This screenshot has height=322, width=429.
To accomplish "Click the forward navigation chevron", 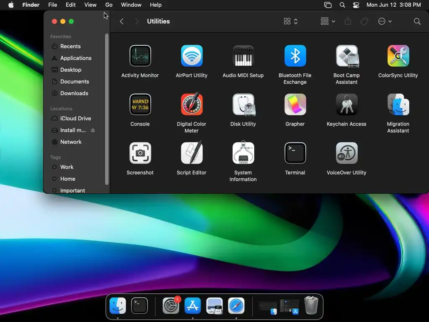I will click(x=137, y=21).
